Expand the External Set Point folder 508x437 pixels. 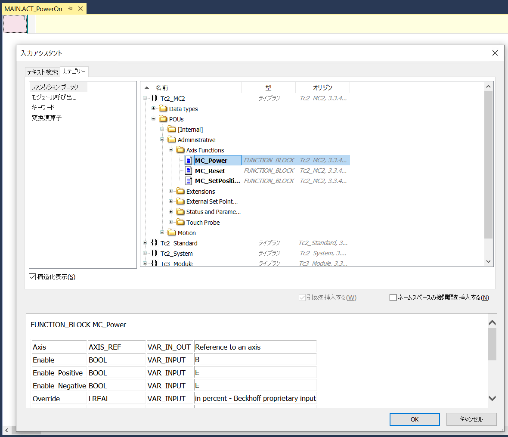[171, 201]
